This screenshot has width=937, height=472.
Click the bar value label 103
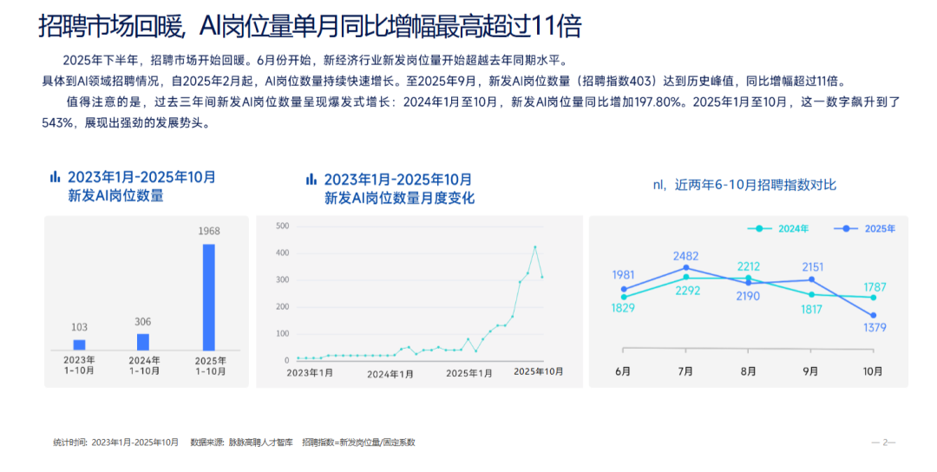point(80,327)
